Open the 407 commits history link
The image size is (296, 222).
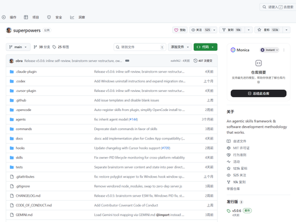point(203,61)
